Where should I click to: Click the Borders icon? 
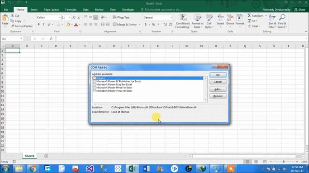(x=58, y=25)
